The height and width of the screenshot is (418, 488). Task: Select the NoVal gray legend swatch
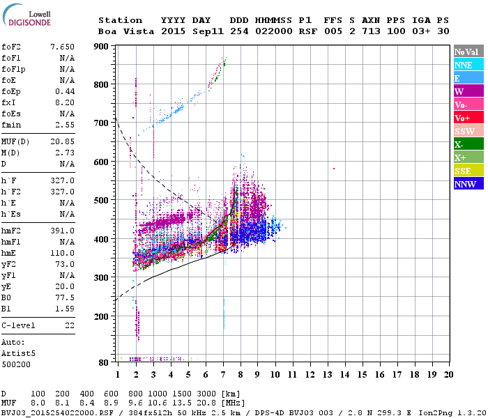pyautogui.click(x=468, y=52)
